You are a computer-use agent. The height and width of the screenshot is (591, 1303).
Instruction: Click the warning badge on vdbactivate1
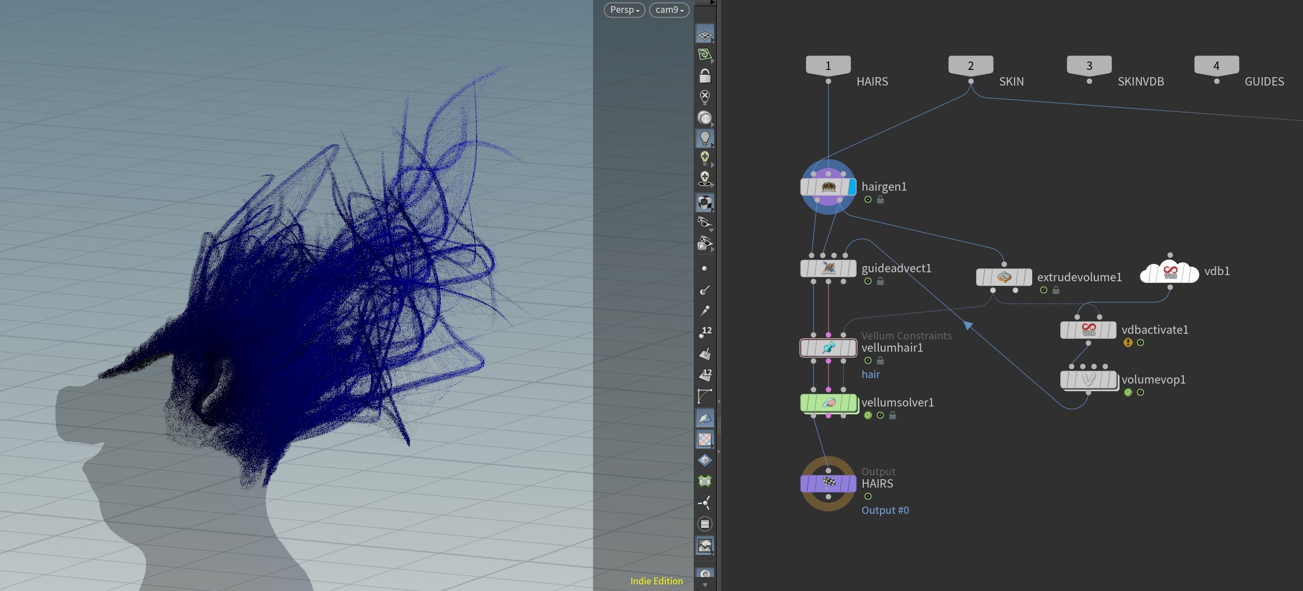[x=1128, y=343]
